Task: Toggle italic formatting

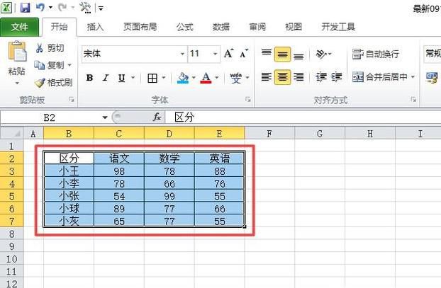Action: [106, 78]
